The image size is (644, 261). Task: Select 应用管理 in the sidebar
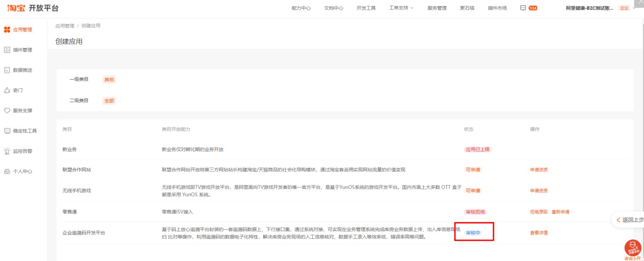point(23,30)
